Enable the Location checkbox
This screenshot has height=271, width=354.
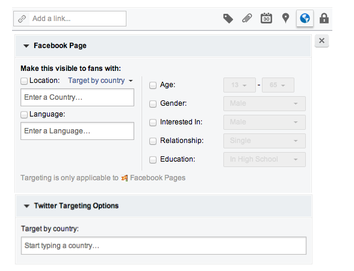24,81
